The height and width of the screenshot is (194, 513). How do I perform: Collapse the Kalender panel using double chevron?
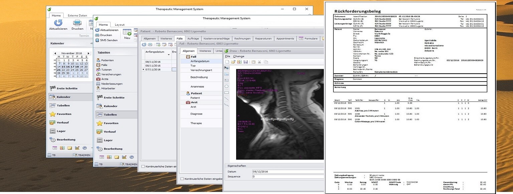click(92, 43)
